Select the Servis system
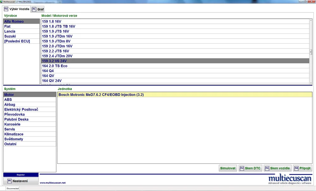 [30, 129]
